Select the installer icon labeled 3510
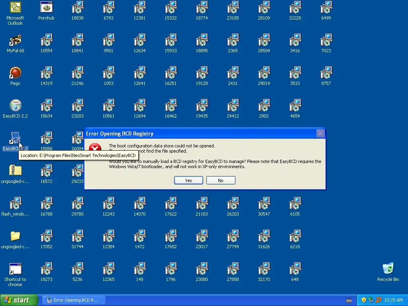This screenshot has height=306, width=408. click(x=295, y=73)
